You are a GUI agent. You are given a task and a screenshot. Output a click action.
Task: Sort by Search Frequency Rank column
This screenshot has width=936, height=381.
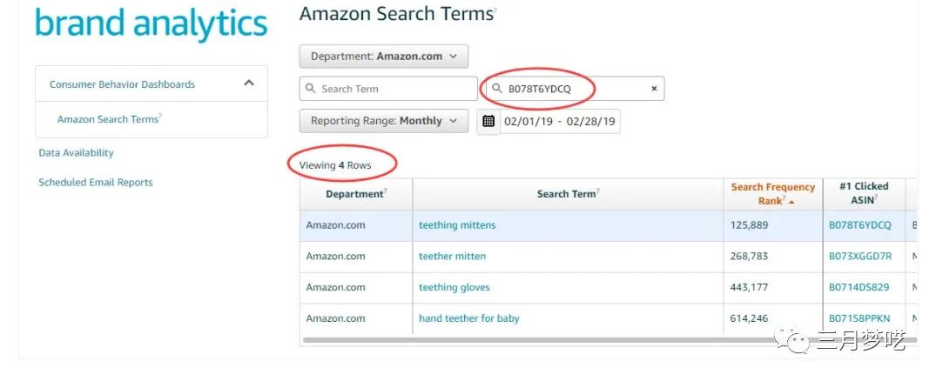coord(772,193)
